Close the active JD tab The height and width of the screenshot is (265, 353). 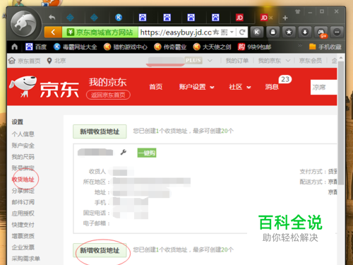[271, 18]
